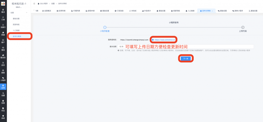This screenshot has height=122, width=263.
Task: Open 系统 in the dark sidebar
Action: coord(3,117)
